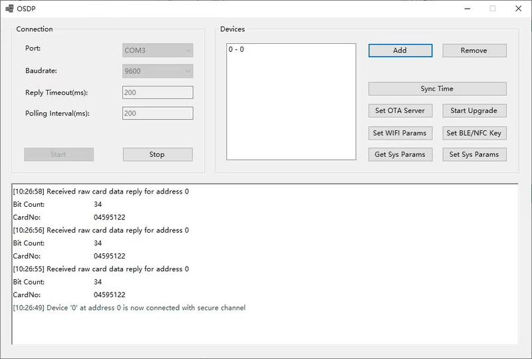Open the Port COM3 dropdown
The image size is (532, 359).
coord(158,51)
